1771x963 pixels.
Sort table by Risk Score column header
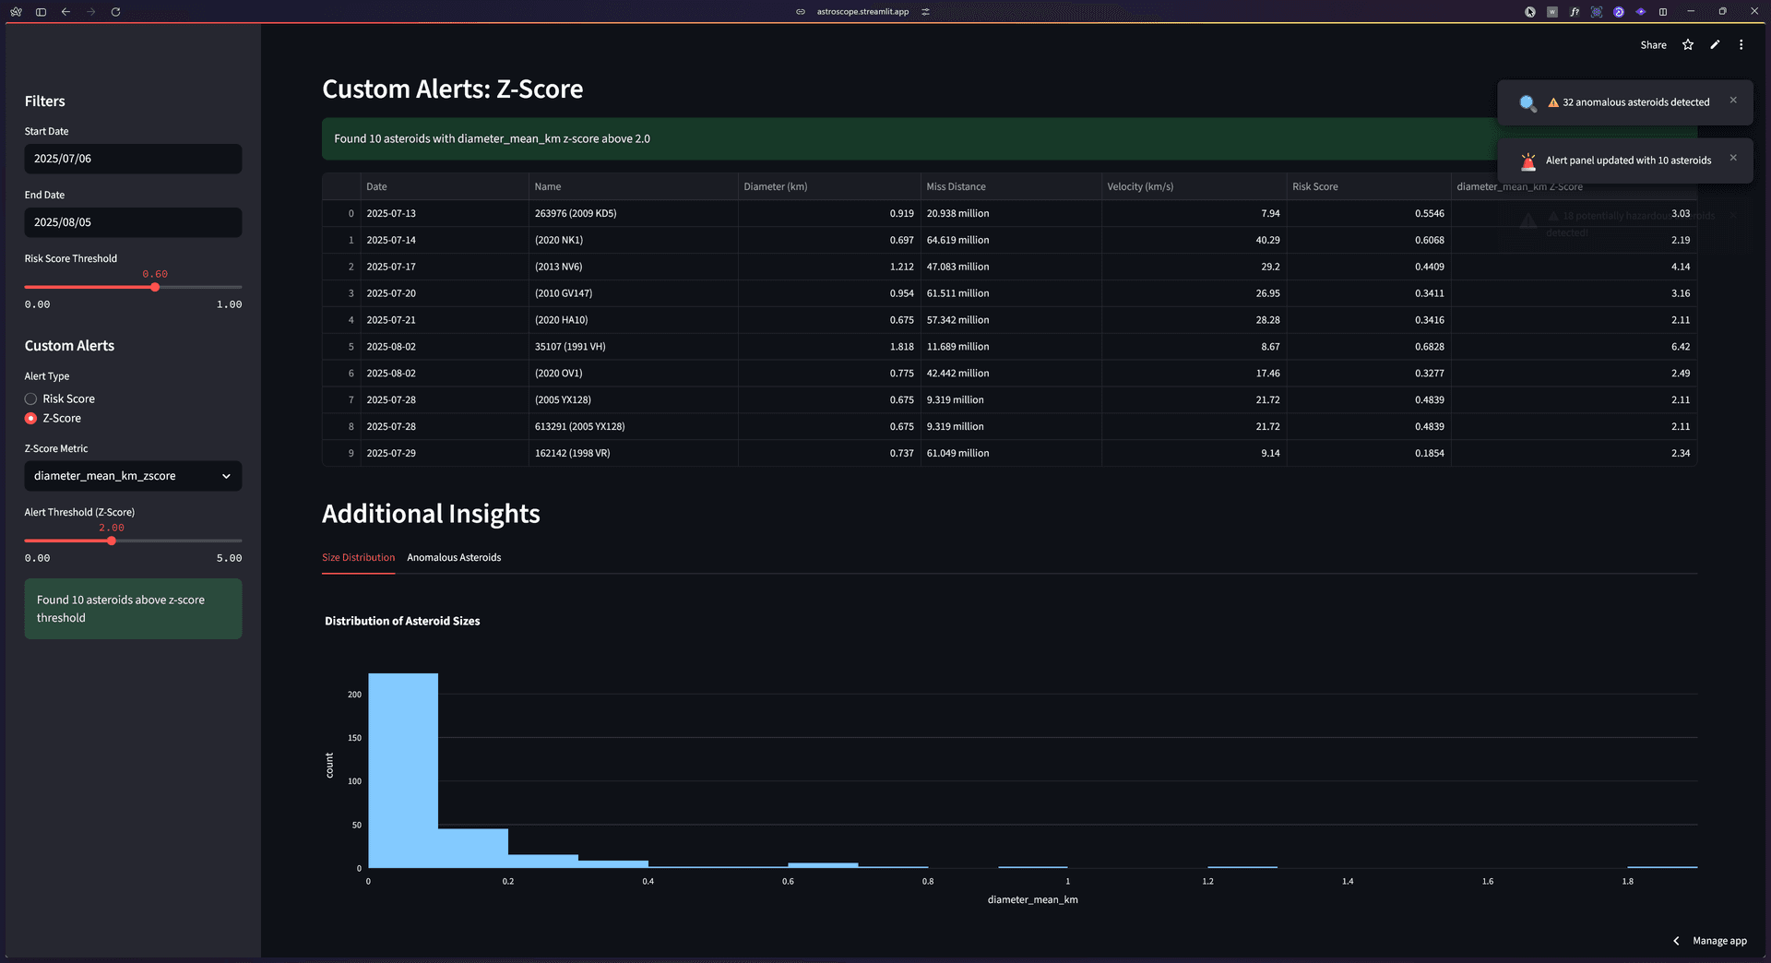1314,187
